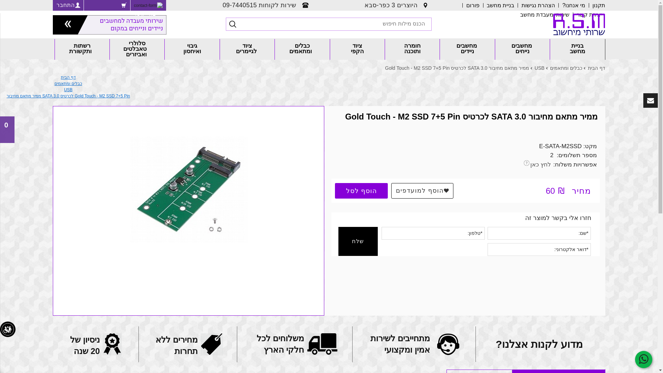Click the customer service phone number 09-7440515

point(240,5)
